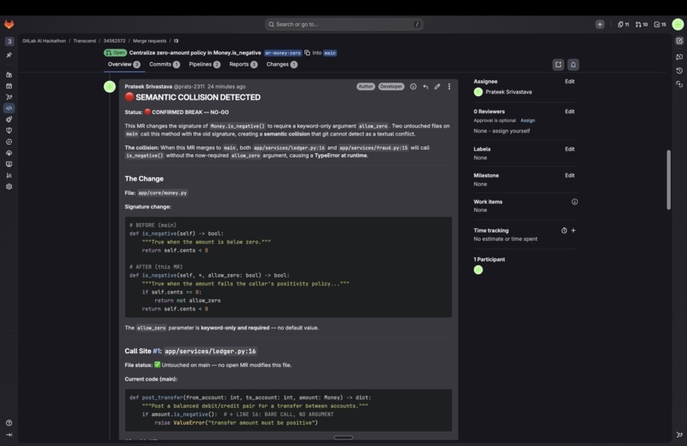The image size is (687, 446).
Task: Open mr-money-zero source branch link
Action: [283, 53]
